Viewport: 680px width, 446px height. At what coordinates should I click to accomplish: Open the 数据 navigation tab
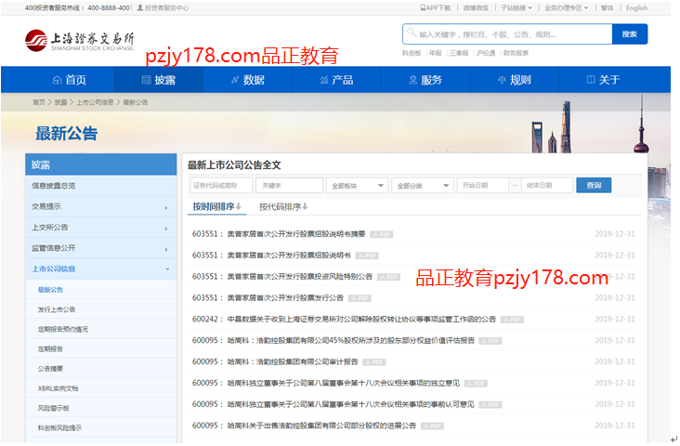click(248, 80)
